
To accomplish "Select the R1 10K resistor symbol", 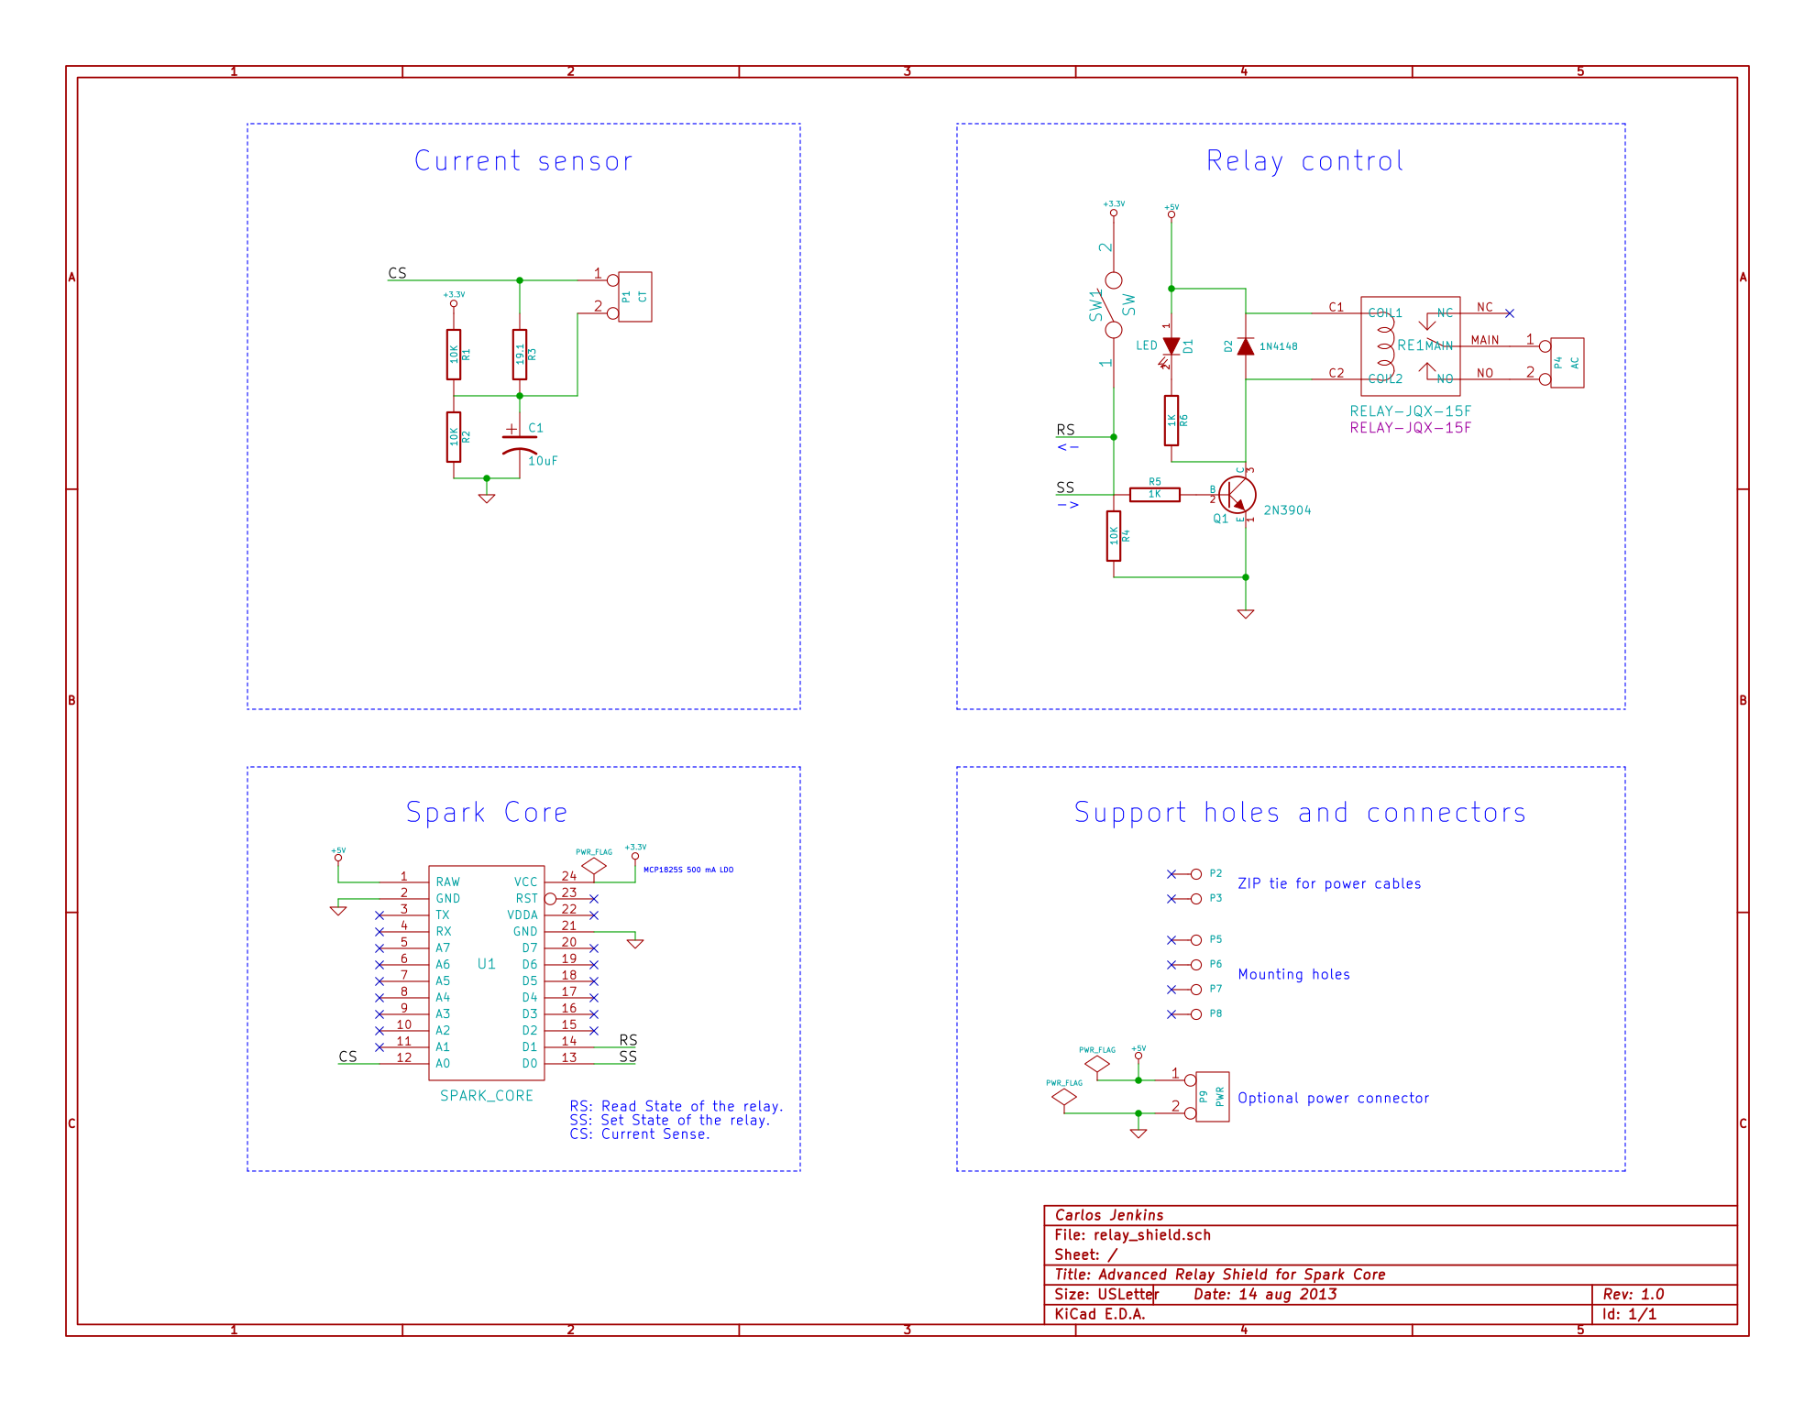I will point(454,354).
